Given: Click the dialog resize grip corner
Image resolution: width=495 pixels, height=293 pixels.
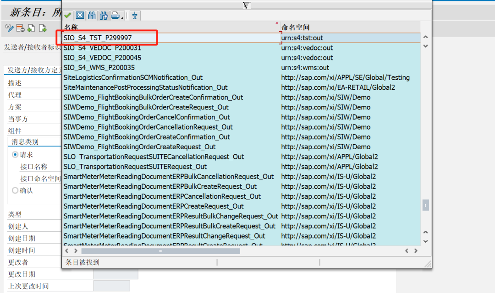Looking at the screenshot, I should [428, 264].
